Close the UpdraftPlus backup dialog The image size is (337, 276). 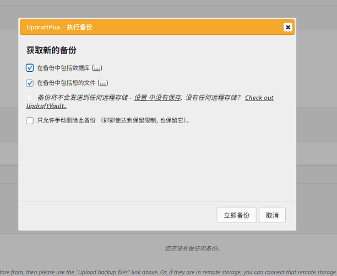tap(288, 27)
